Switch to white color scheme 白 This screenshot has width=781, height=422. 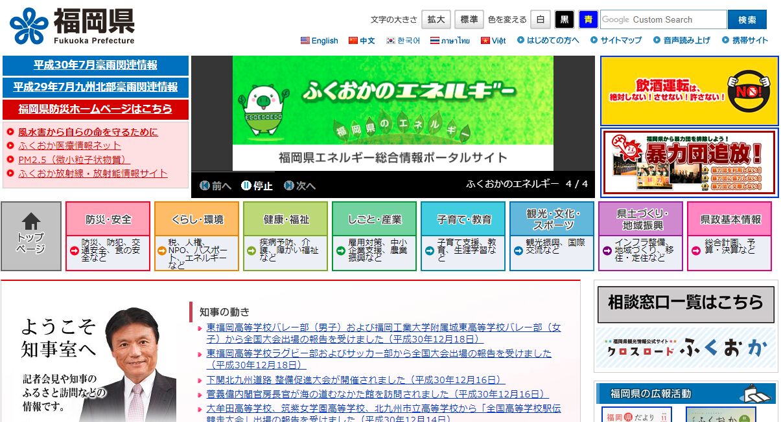tap(540, 19)
